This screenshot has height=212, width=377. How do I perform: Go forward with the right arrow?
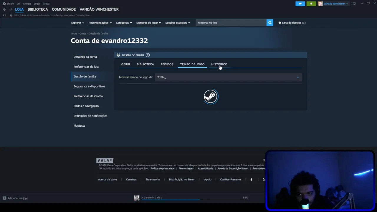tap(11, 9)
